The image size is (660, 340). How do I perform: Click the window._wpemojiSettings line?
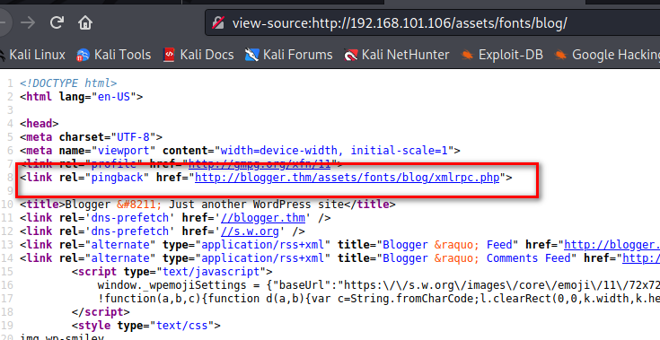379,285
